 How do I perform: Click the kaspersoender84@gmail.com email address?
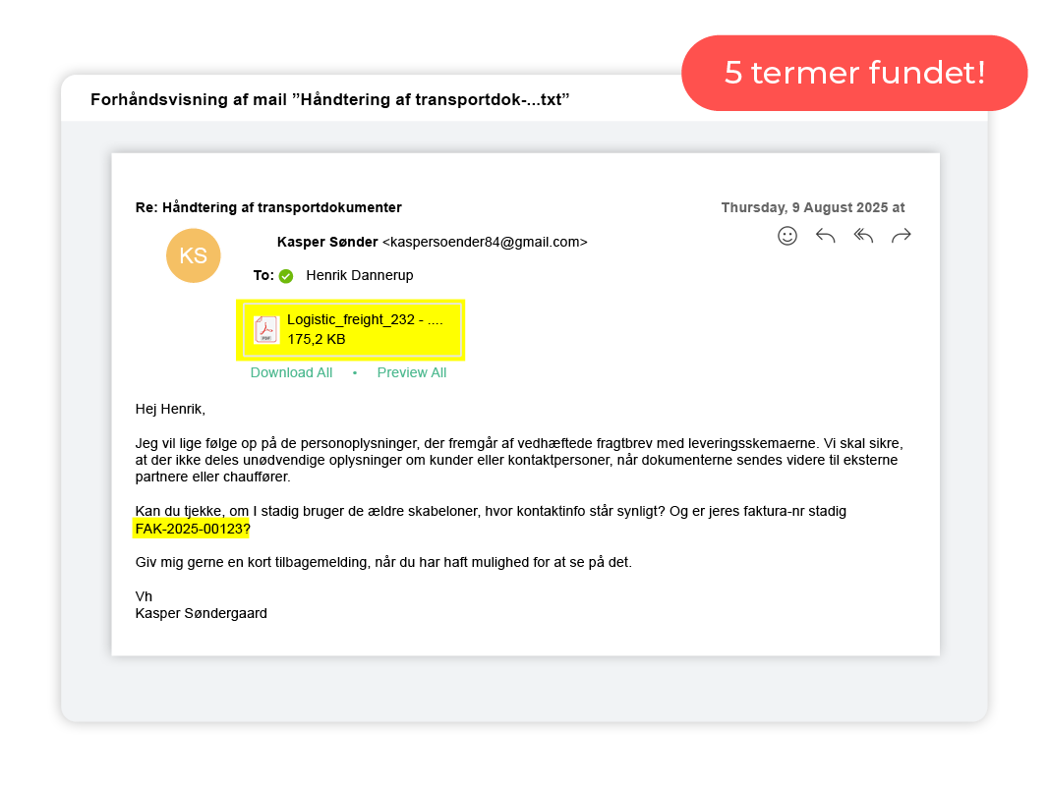485,242
